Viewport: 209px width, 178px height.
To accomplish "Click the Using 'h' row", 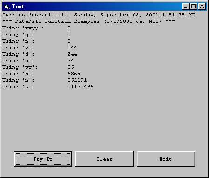I will [x=41, y=74].
